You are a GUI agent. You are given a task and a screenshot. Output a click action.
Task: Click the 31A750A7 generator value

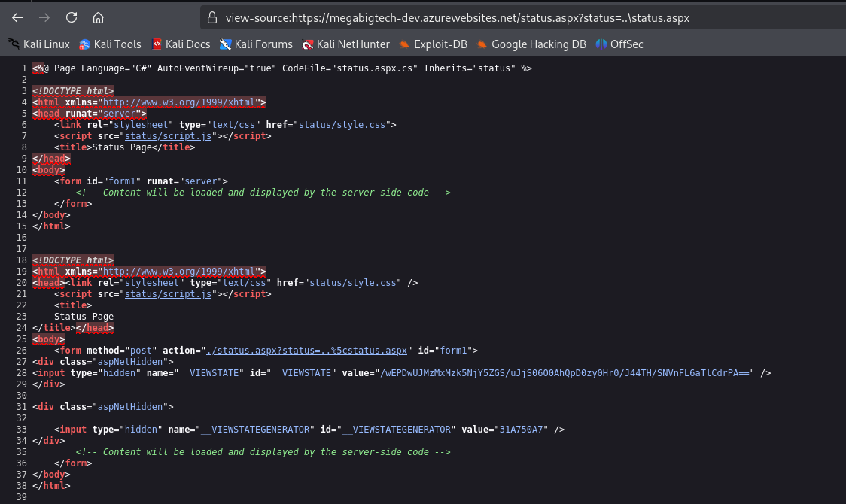(521, 430)
